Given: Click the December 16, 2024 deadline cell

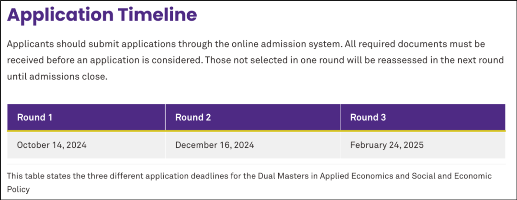Looking at the screenshot, I should 214,145.
